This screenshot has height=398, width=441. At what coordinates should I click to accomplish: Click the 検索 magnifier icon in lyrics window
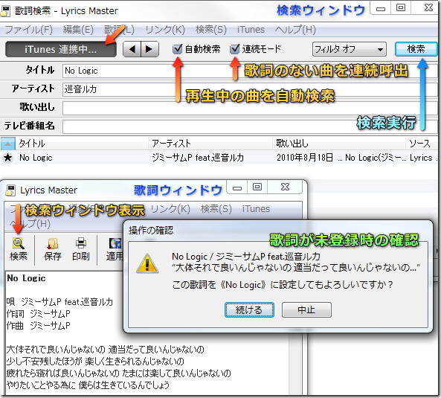tap(19, 243)
